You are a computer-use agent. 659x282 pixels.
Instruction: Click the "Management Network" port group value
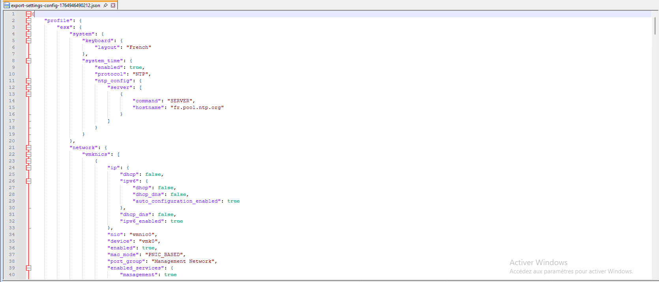pos(183,261)
